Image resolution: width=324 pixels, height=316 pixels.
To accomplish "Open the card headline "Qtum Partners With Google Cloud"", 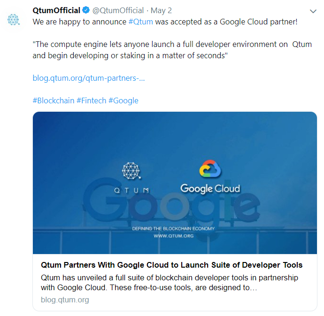I will (x=172, y=265).
